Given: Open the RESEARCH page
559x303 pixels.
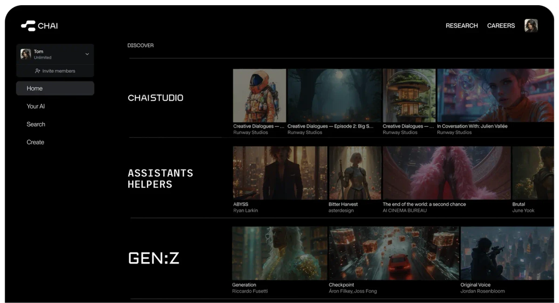Looking at the screenshot, I should click(x=462, y=26).
